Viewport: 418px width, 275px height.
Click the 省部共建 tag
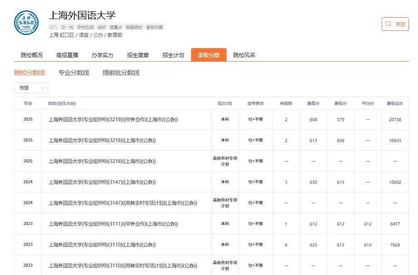click(155, 27)
